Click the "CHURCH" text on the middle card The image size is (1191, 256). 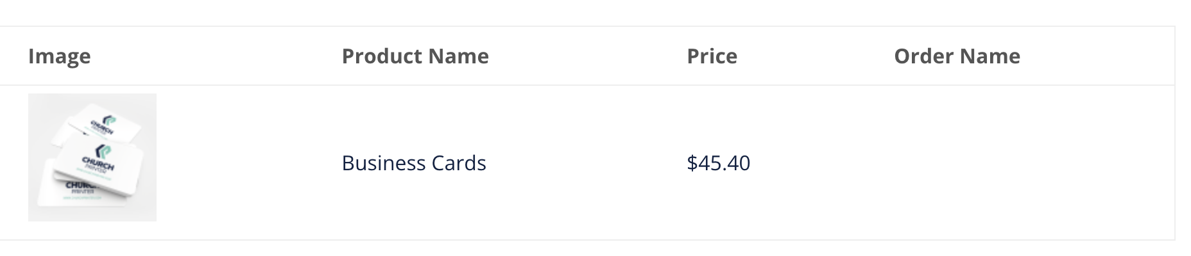pos(98,163)
